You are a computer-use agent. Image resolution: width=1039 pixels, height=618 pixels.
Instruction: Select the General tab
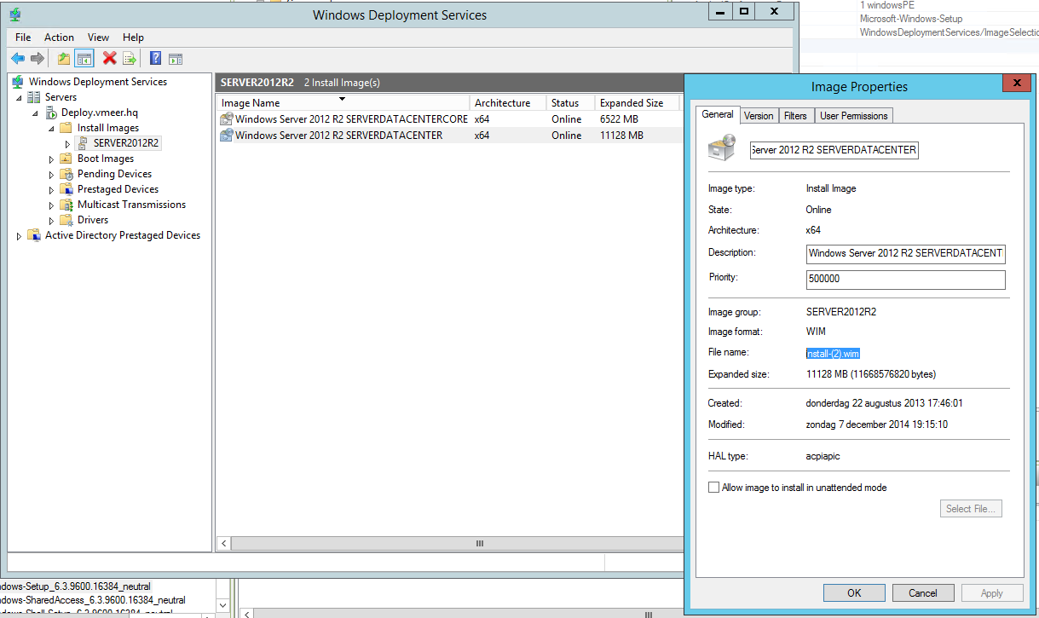pos(718,114)
